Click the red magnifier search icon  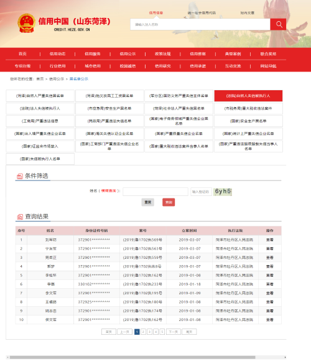[278, 24]
